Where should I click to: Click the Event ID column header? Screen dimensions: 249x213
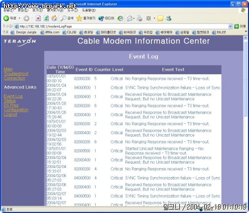click(x=84, y=69)
